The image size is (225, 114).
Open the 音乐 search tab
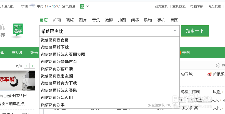pyautogui.click(x=96, y=20)
